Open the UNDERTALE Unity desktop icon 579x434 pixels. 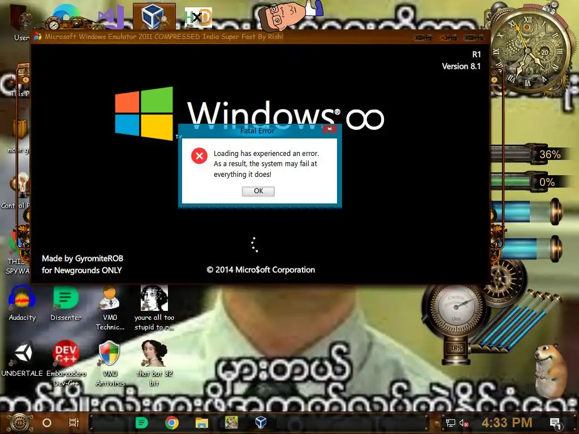click(22, 359)
